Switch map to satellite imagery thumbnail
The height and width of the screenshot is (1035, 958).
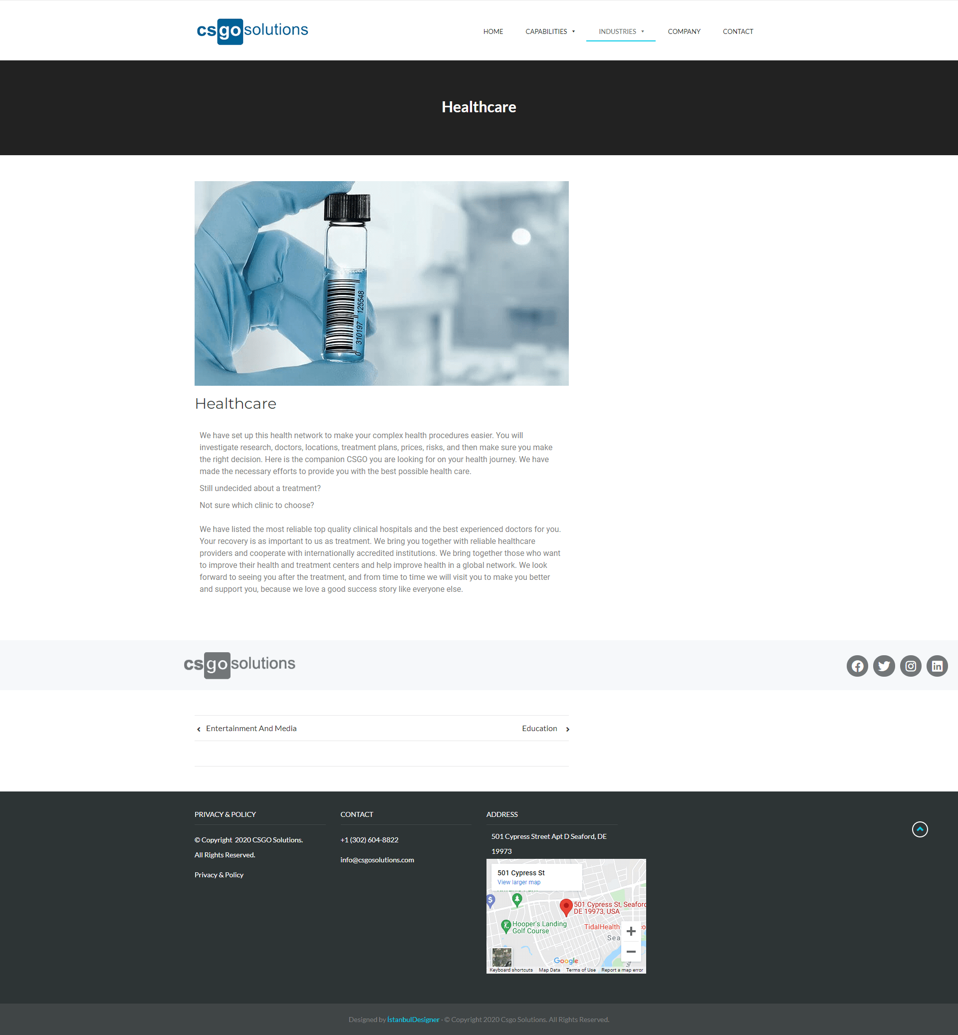(x=502, y=957)
